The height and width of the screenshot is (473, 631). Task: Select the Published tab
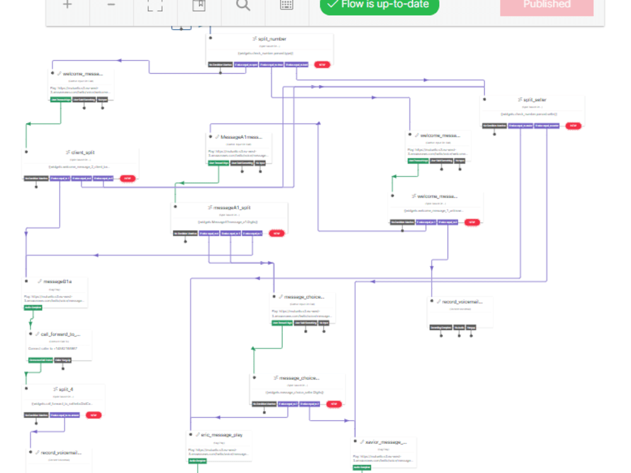pyautogui.click(x=546, y=5)
